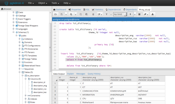Open the Find magnifier tool
This screenshot has height=104, width=175.
tap(71, 14)
